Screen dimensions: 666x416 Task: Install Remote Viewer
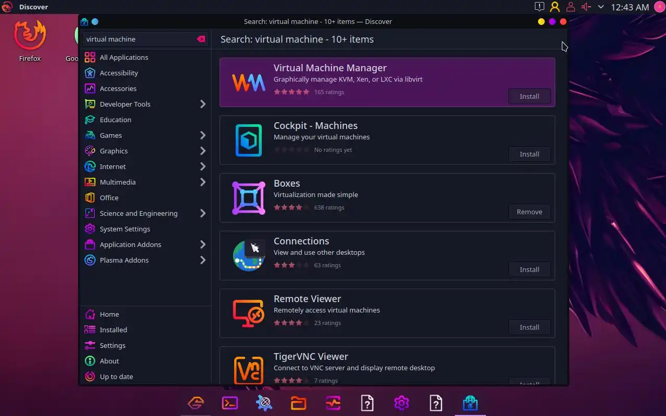[529, 327]
